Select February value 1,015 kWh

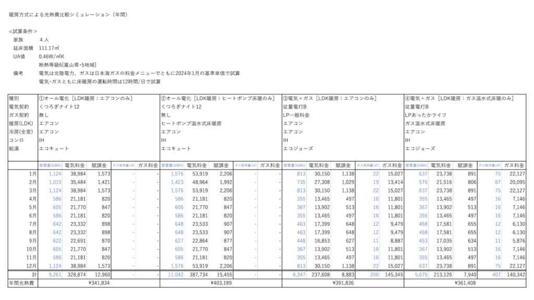click(x=55, y=183)
